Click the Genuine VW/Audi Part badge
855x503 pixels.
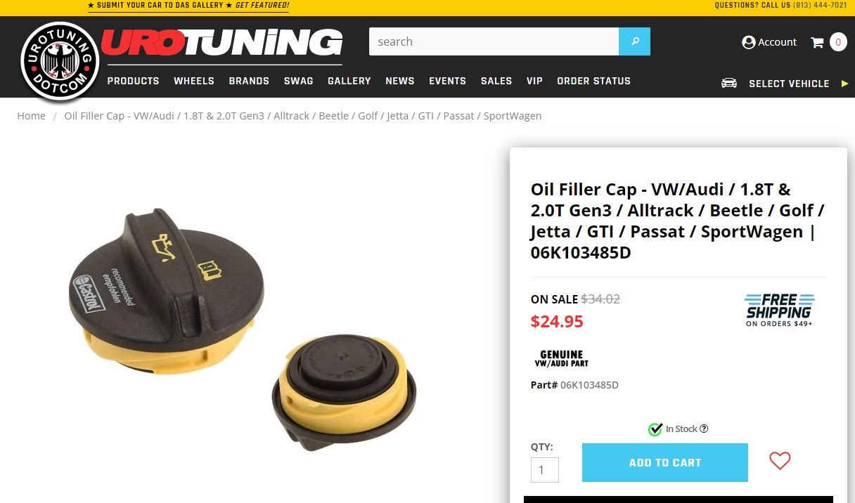(x=562, y=359)
